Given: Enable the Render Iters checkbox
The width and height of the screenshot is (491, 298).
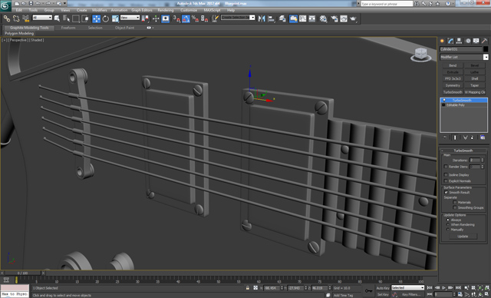Looking at the screenshot, I should pyautogui.click(x=446, y=167).
